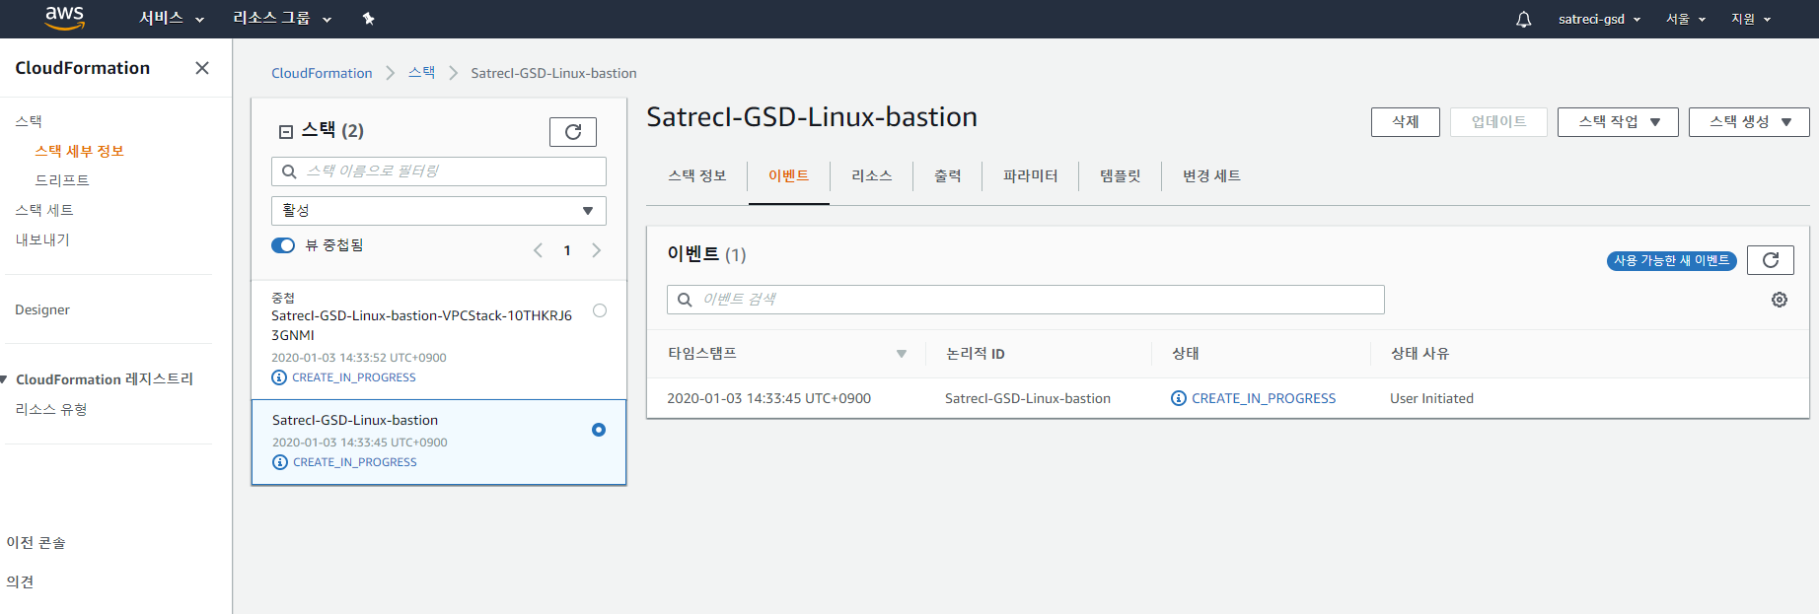Toggle the nested view switch
Viewport: 1819px width, 614px height.
(x=283, y=245)
